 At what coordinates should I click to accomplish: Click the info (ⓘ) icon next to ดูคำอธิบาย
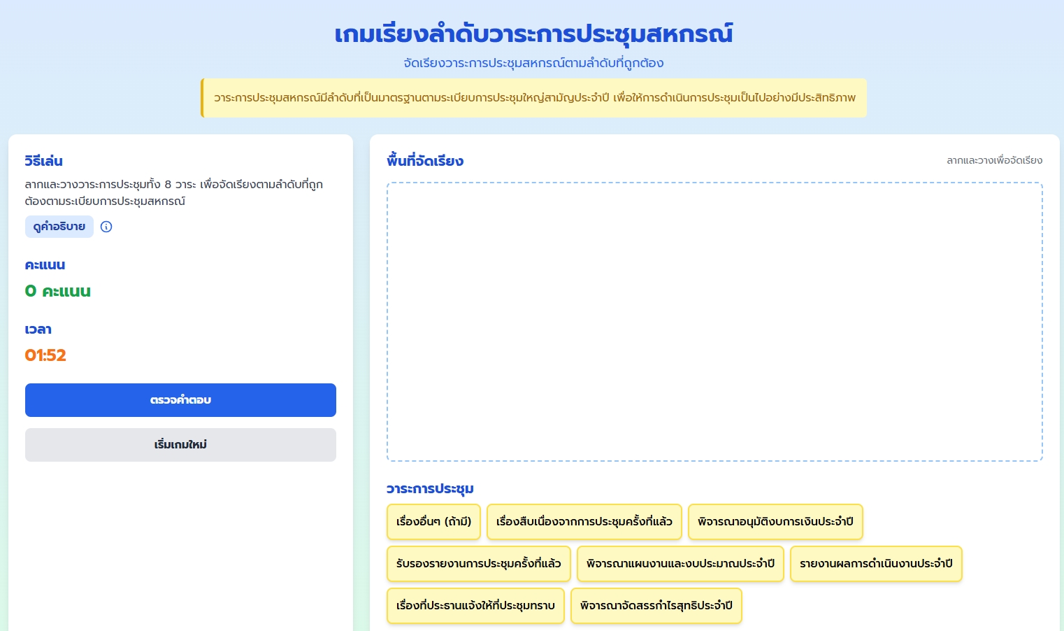coord(106,227)
